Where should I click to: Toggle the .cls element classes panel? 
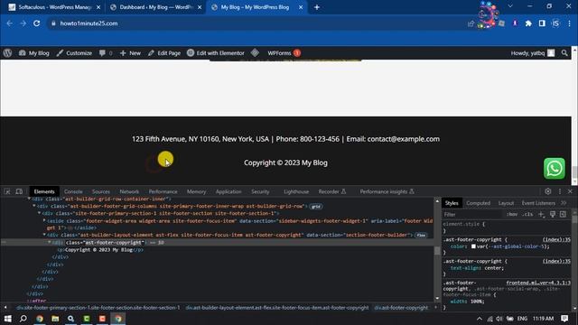[527, 215]
